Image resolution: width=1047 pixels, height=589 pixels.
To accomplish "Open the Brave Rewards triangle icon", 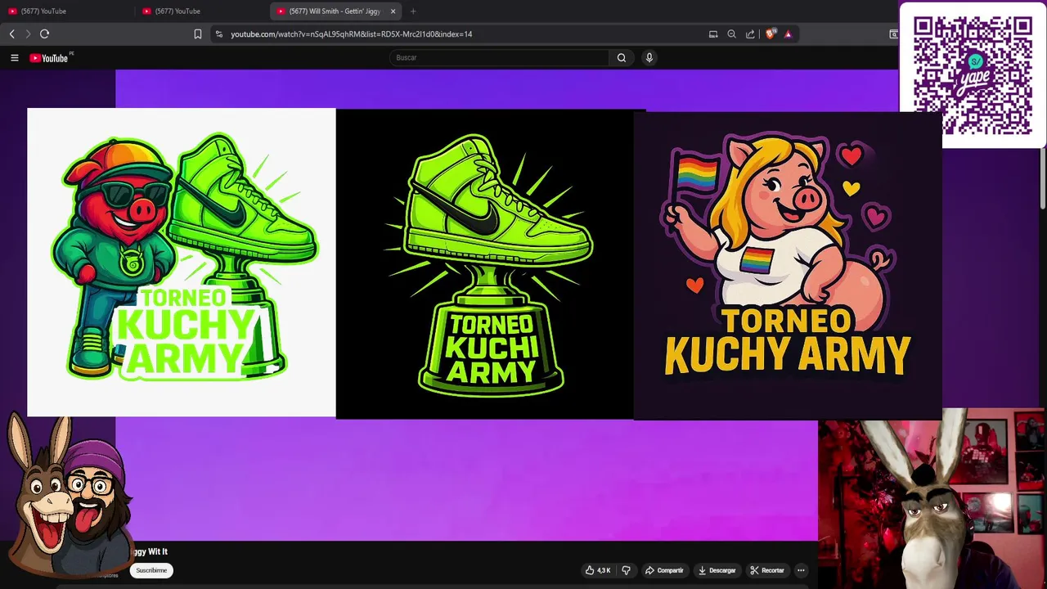I will 788,34.
